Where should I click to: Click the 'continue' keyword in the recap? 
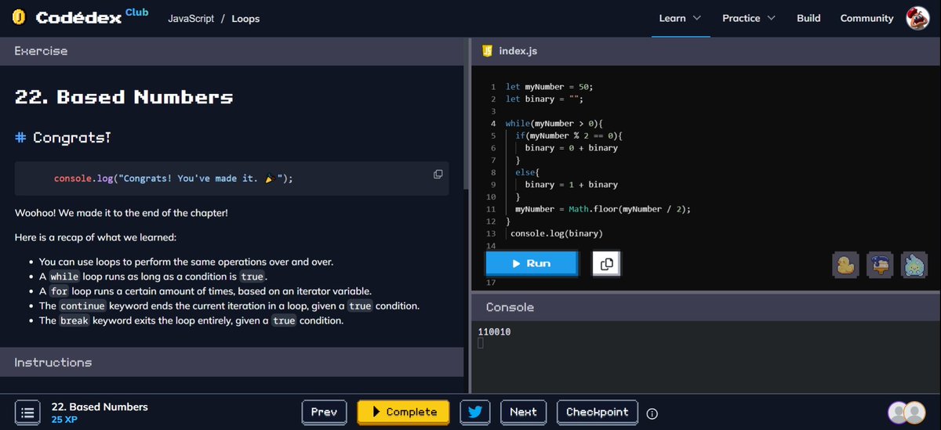(82, 305)
